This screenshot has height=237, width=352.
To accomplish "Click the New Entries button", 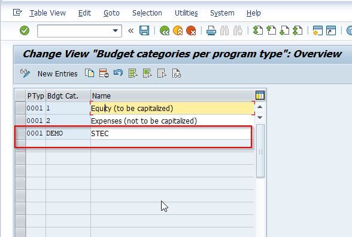I will (57, 73).
